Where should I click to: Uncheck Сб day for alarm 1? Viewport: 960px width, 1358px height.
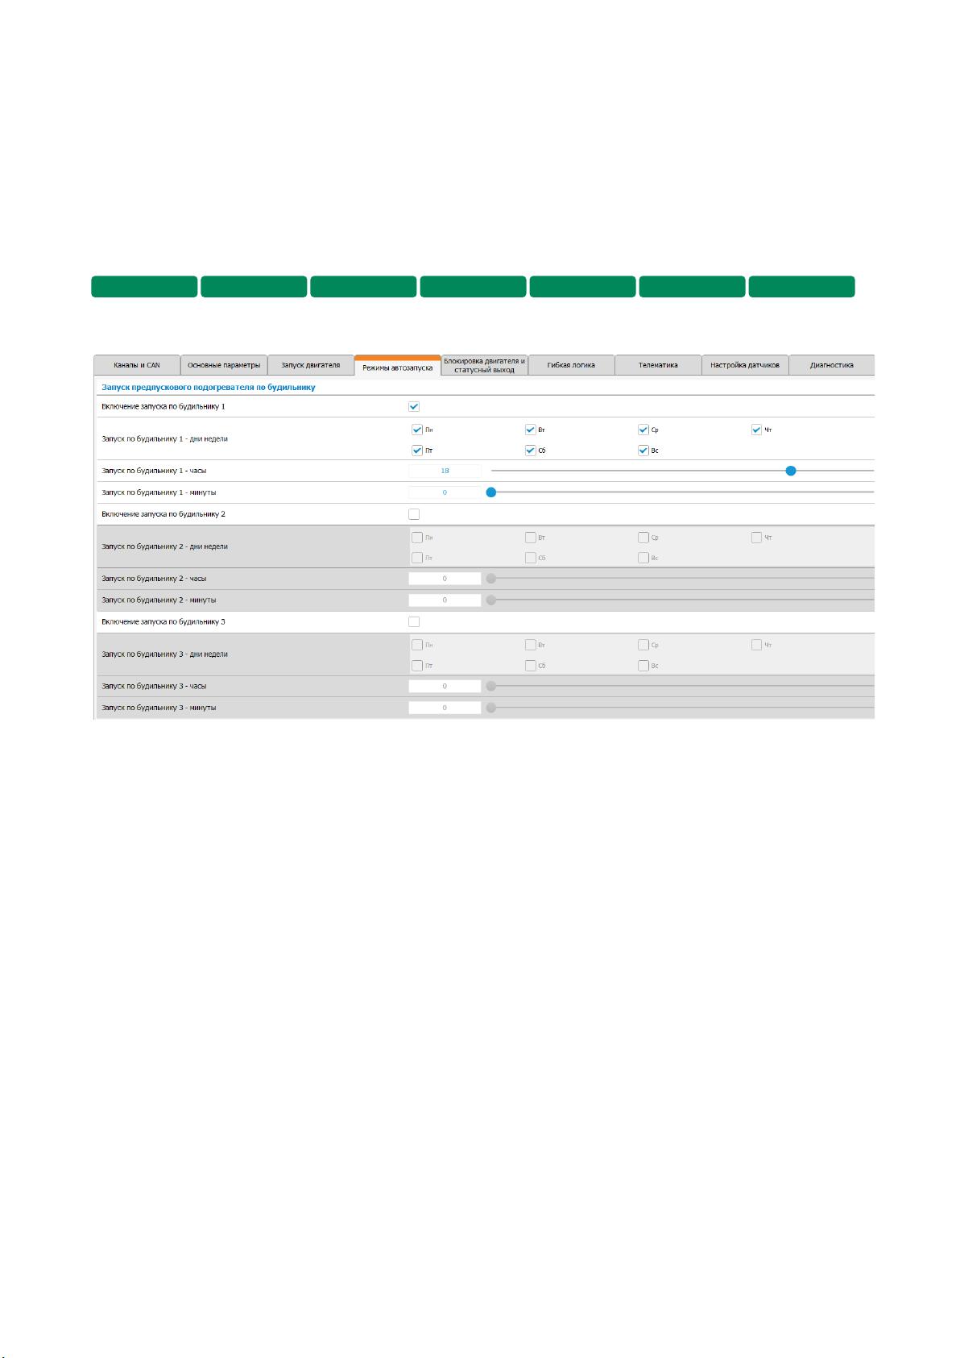531,451
